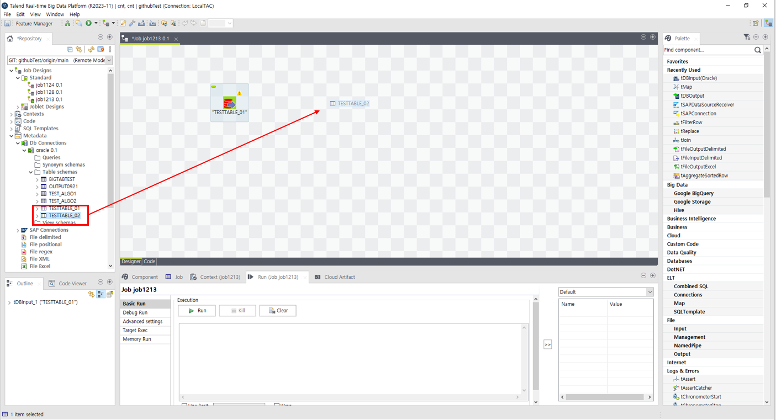Select the tDBInput TESTTABLE_01 component on canvas
The height and width of the screenshot is (420, 776).
coord(230,103)
